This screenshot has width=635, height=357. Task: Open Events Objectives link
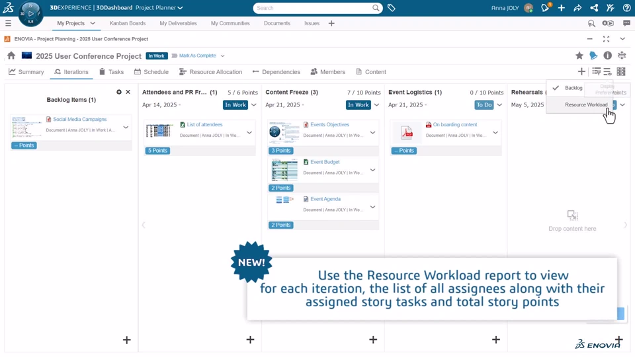click(x=329, y=125)
